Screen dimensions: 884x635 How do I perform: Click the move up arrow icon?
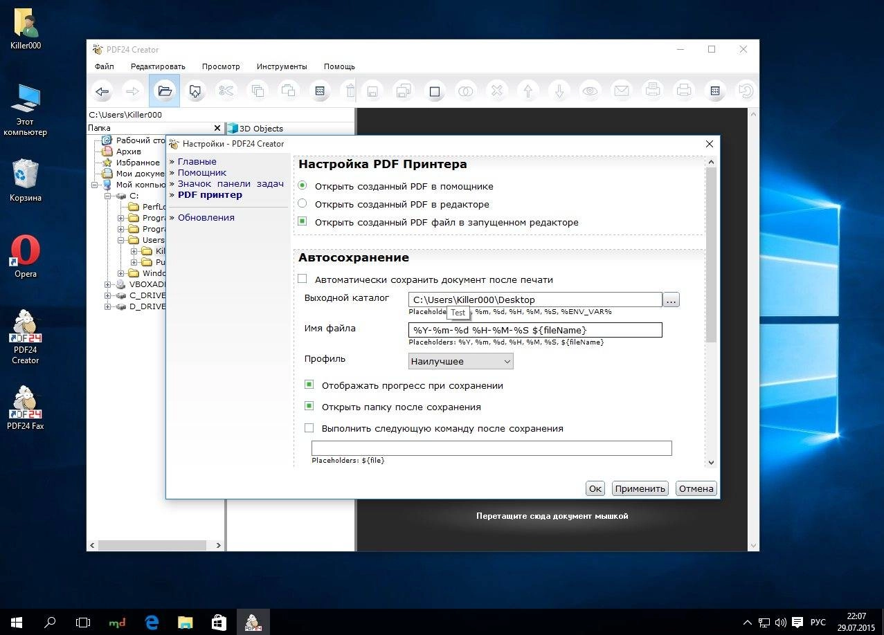[x=528, y=91]
